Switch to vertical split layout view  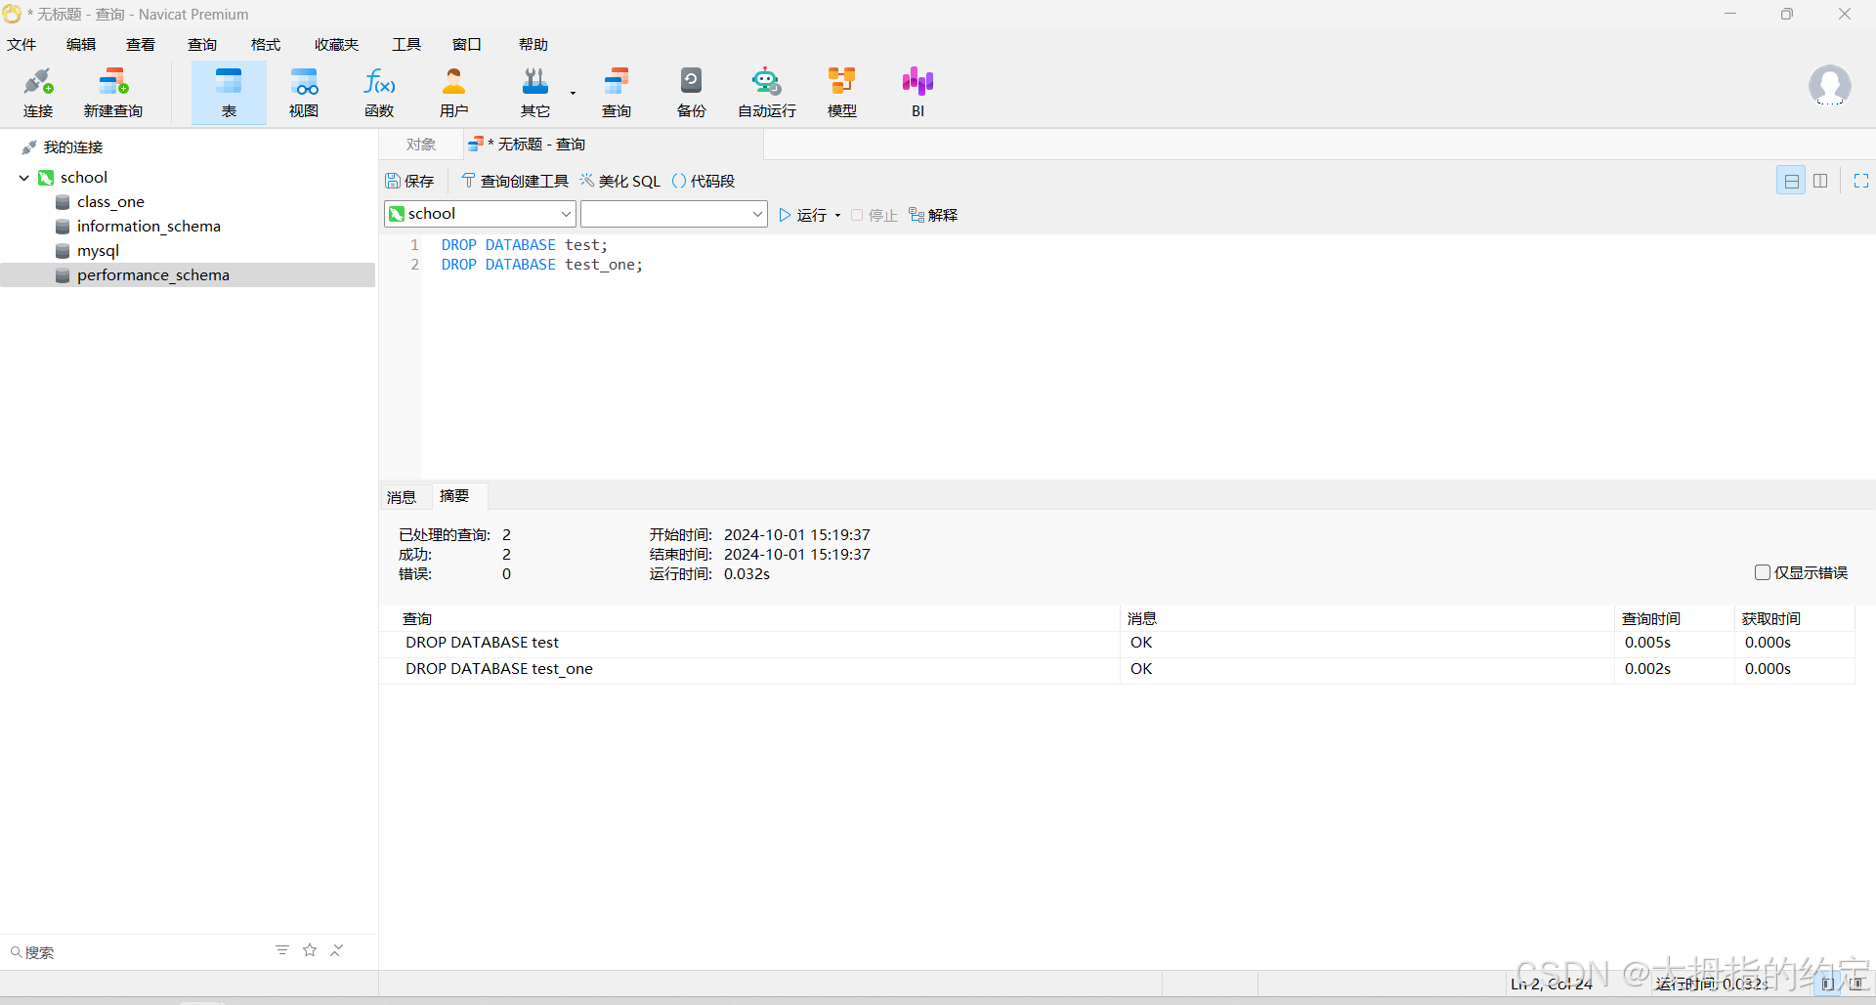[x=1820, y=181]
